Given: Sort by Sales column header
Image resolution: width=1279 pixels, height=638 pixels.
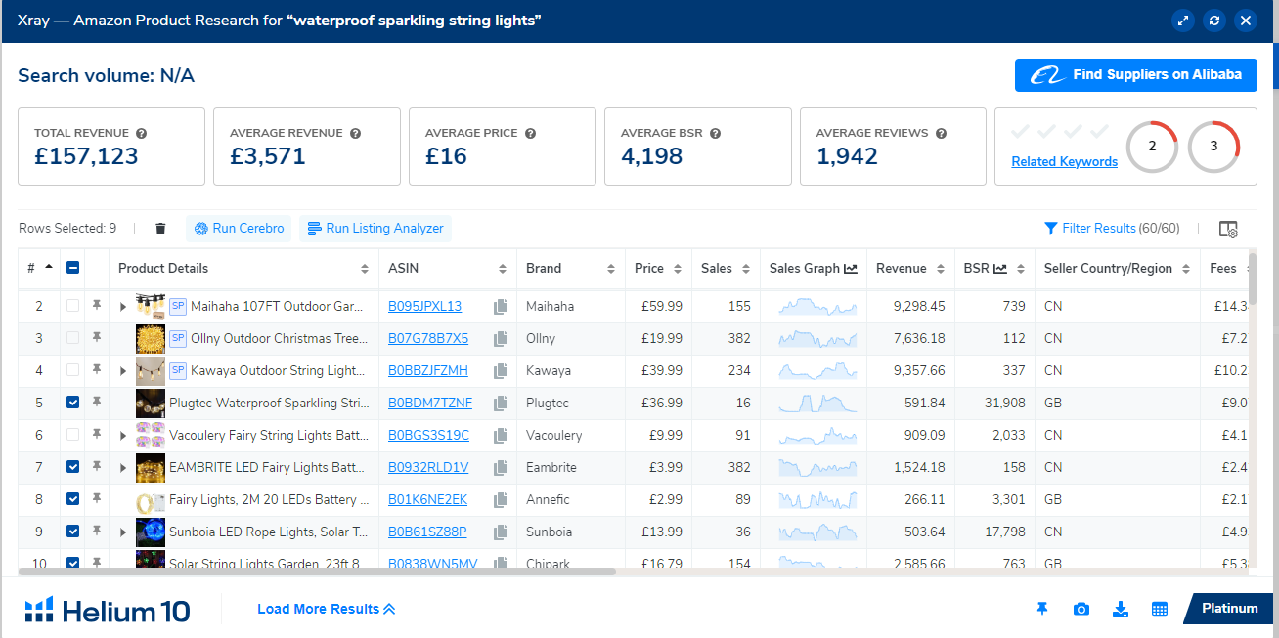Looking at the screenshot, I should click(726, 269).
